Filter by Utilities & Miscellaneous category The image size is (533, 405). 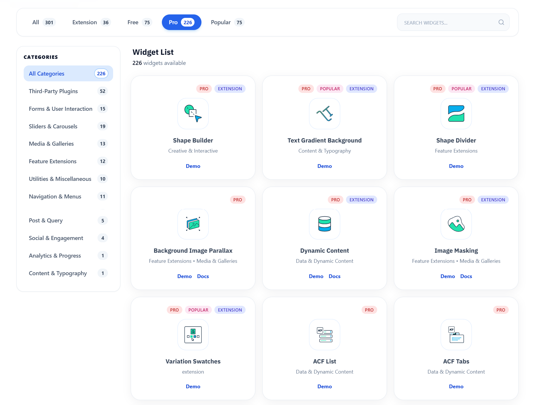68,179
